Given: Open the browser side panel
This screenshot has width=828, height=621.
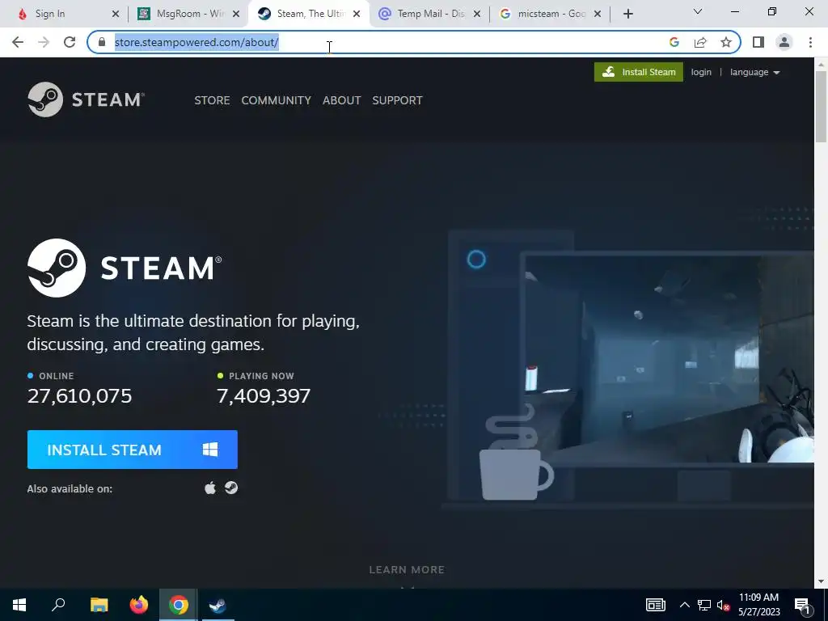Looking at the screenshot, I should point(758,42).
